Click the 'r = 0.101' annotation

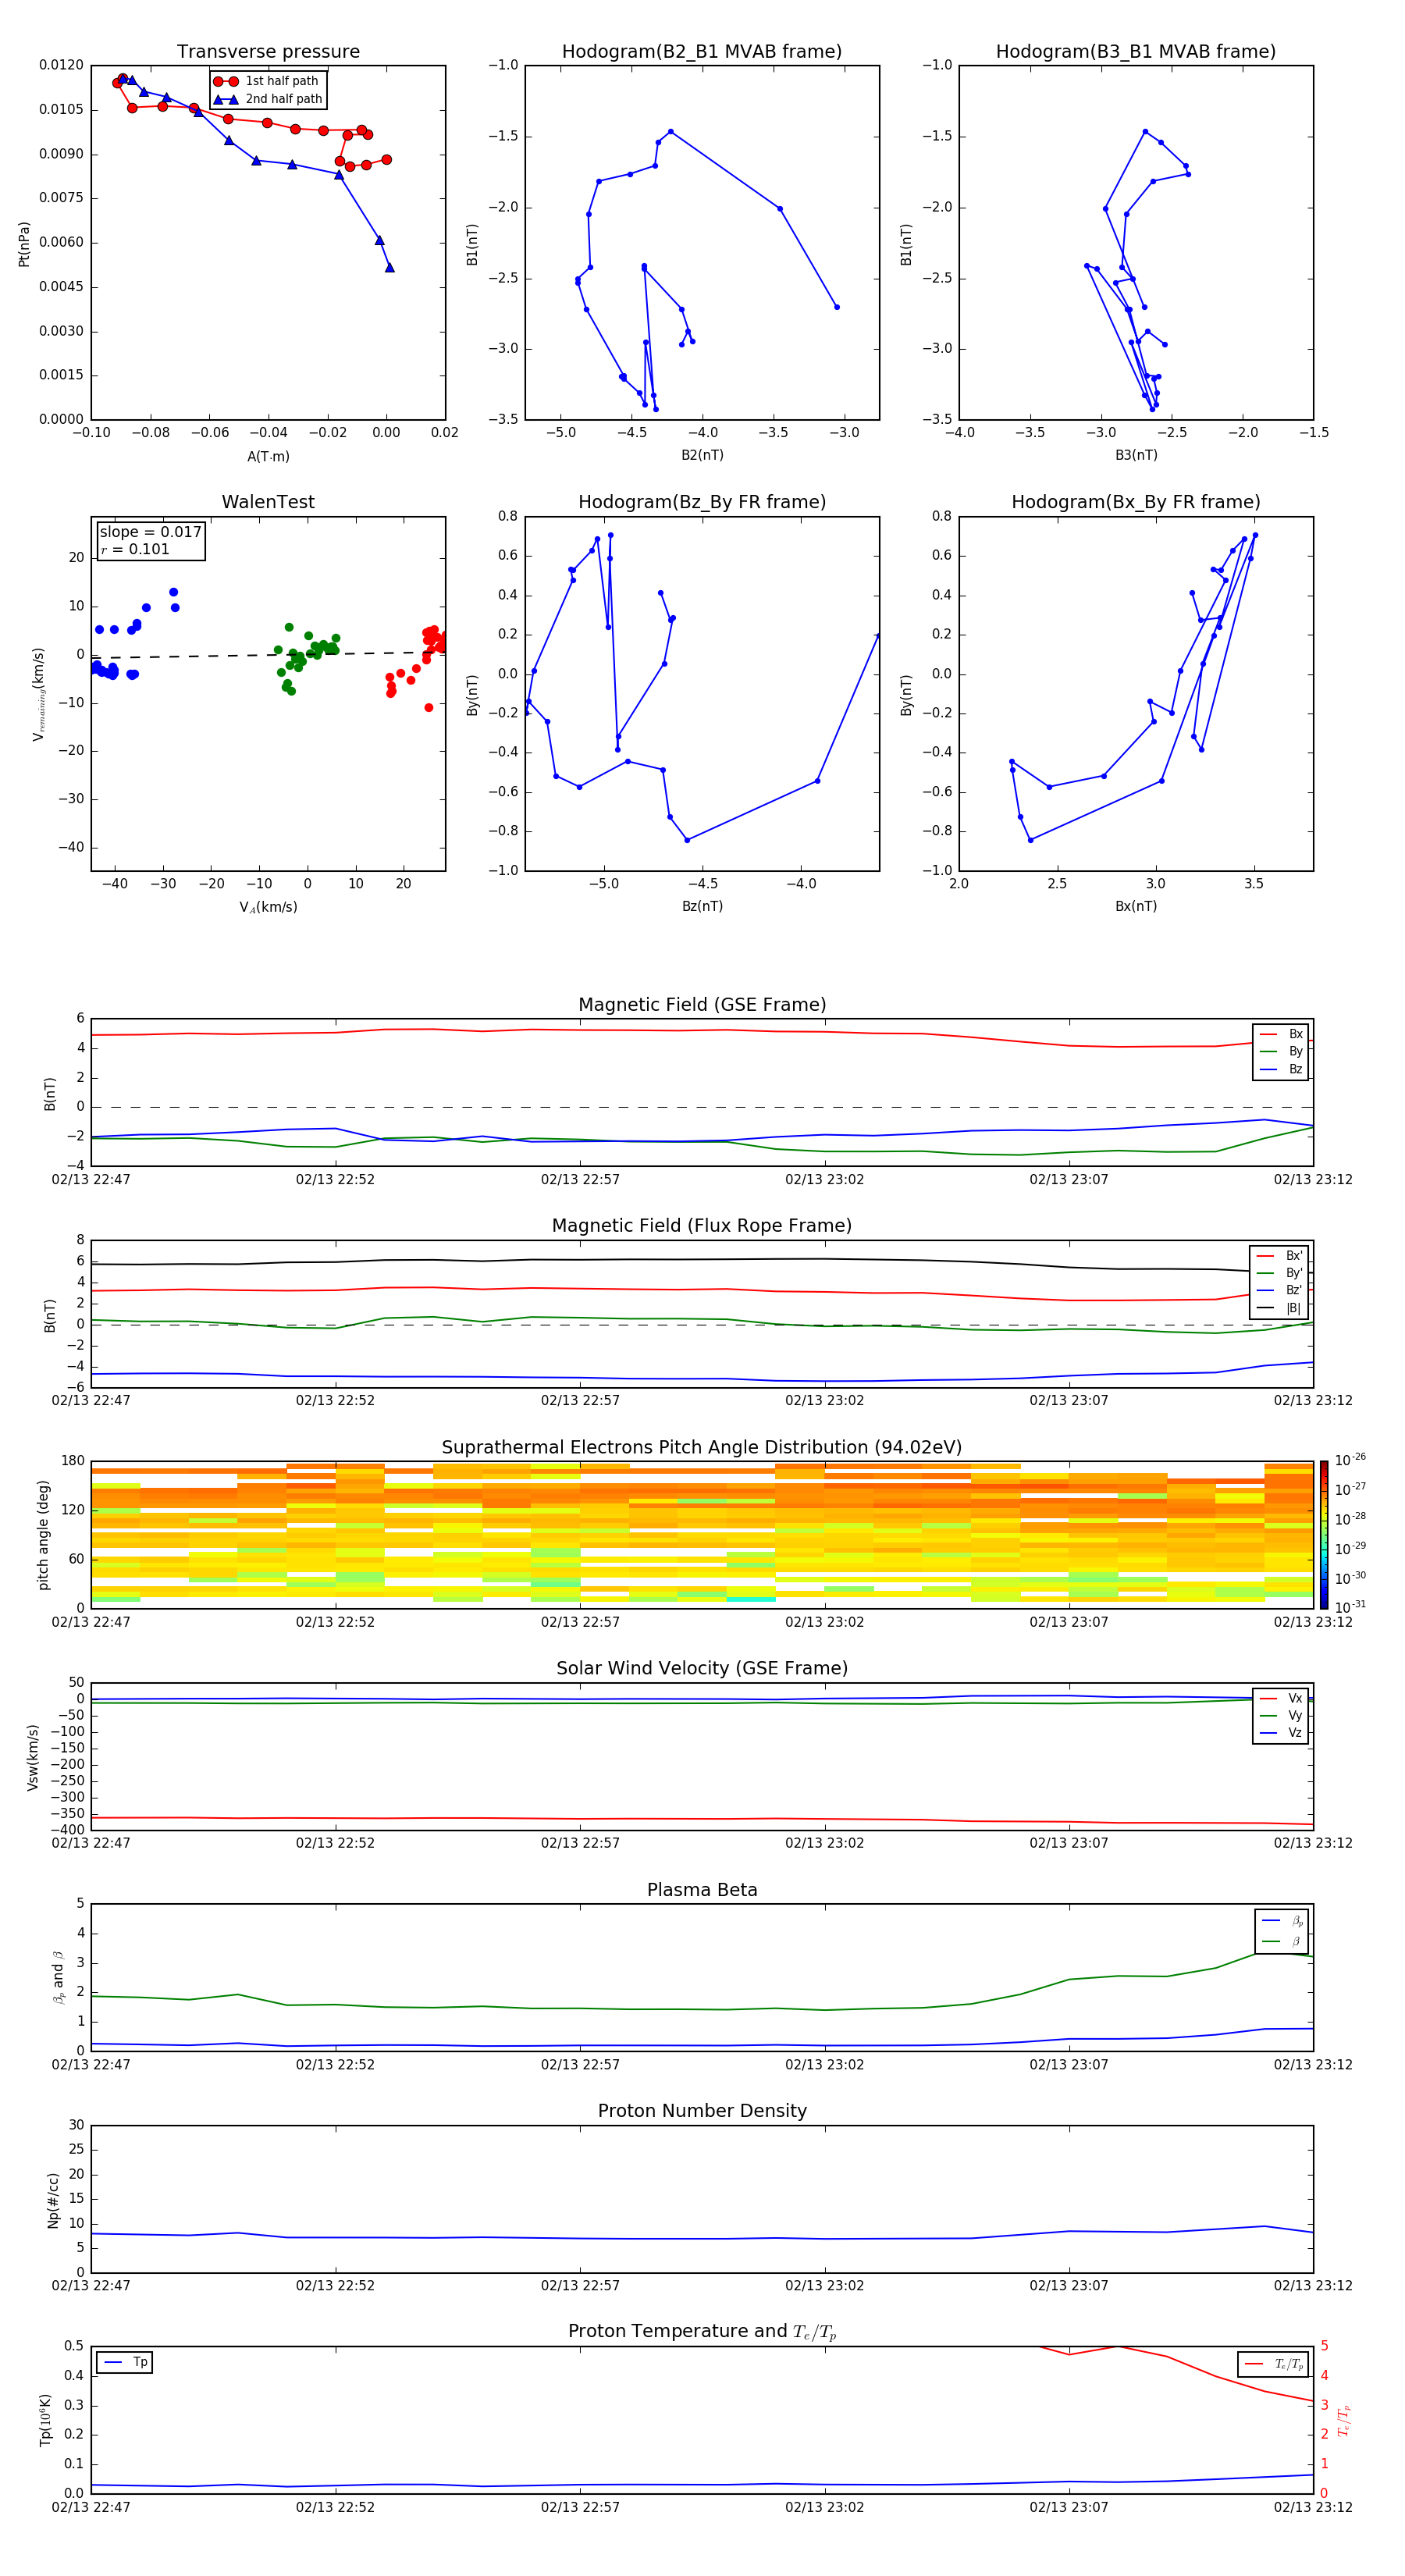135,549
